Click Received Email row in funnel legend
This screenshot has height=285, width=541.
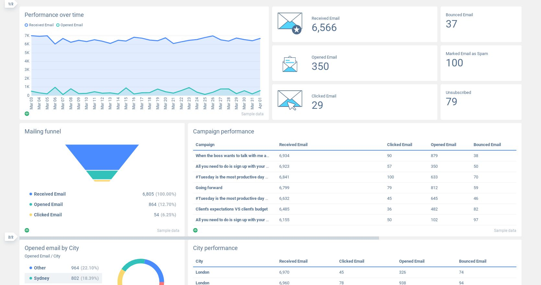(x=102, y=194)
